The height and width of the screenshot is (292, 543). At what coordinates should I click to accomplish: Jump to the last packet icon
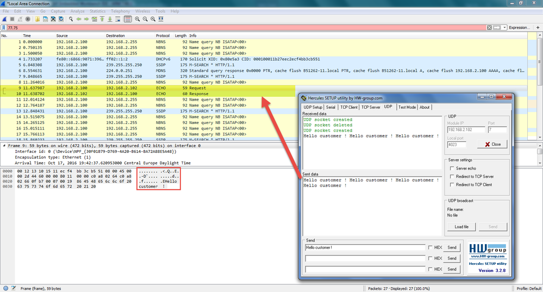(x=110, y=19)
